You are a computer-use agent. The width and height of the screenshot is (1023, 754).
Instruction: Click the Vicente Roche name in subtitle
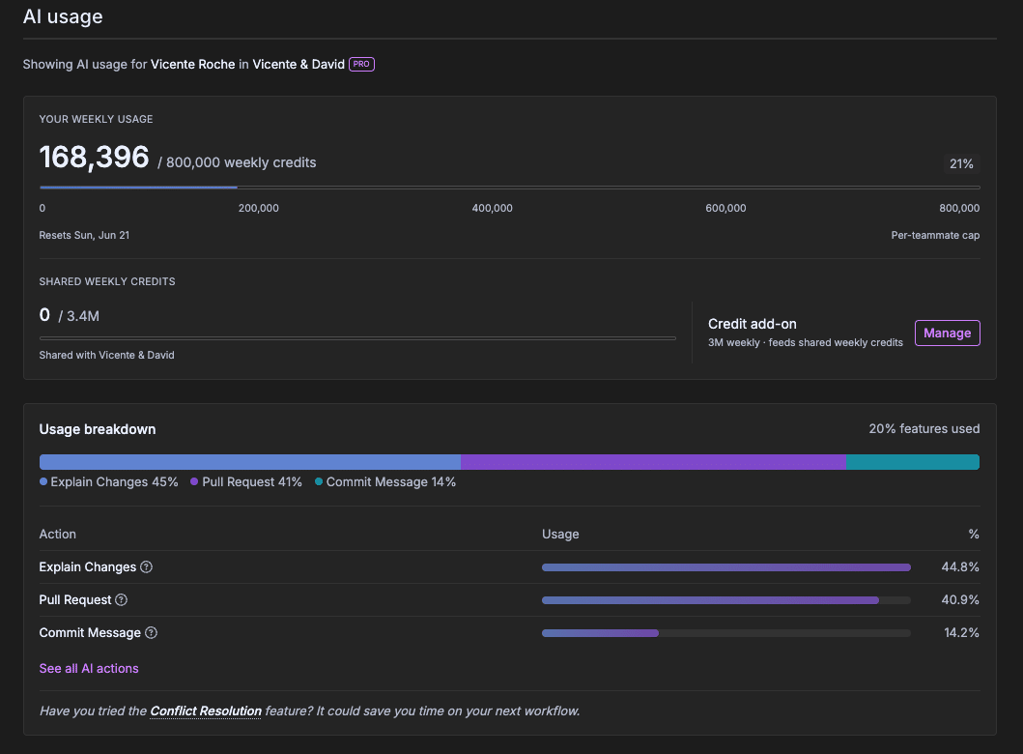click(x=192, y=64)
